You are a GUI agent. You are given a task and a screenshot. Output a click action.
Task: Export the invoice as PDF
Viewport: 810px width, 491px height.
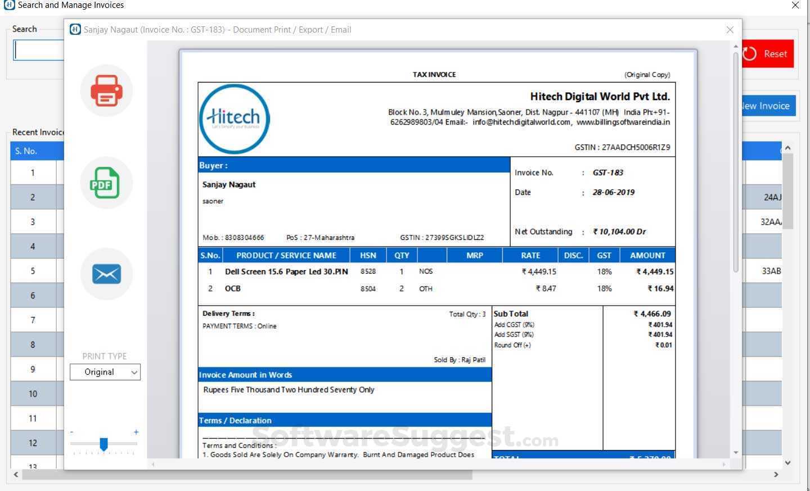[x=106, y=183]
